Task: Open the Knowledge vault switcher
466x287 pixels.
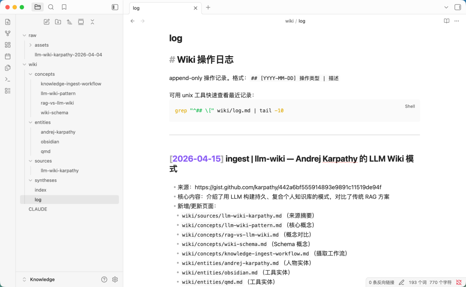Action: [39, 279]
